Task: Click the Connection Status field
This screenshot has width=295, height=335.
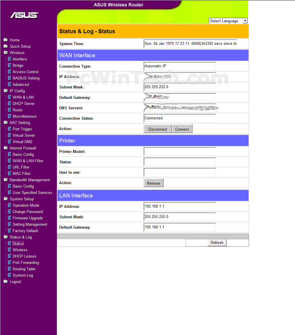Action: coord(180,118)
